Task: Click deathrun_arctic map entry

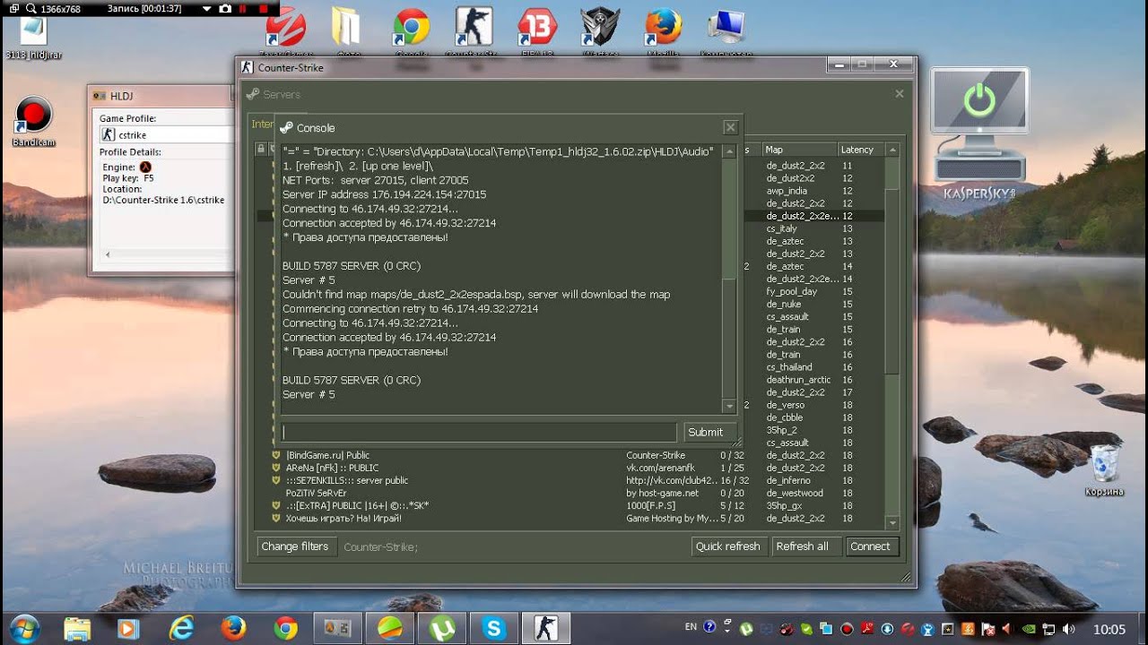Action: (798, 380)
